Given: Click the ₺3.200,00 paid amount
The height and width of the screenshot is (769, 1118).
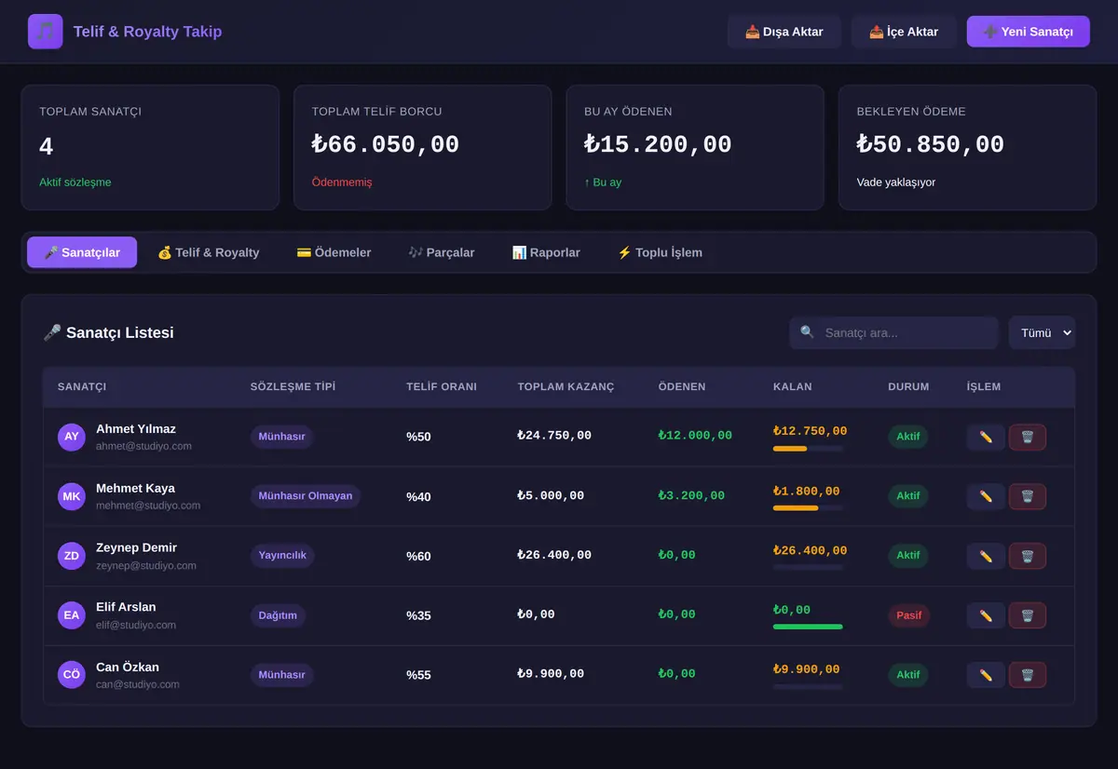Looking at the screenshot, I should point(691,495).
